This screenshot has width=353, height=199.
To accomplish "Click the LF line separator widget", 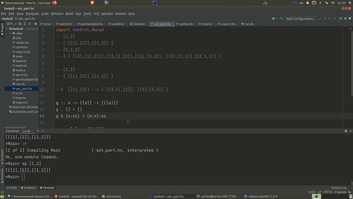I will 319,192.
